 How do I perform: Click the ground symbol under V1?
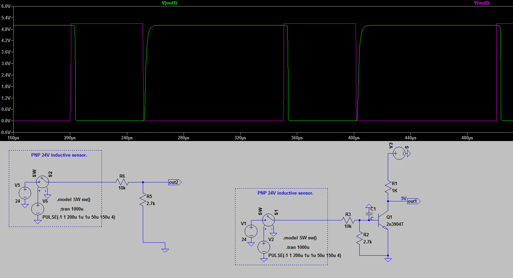tap(251, 244)
